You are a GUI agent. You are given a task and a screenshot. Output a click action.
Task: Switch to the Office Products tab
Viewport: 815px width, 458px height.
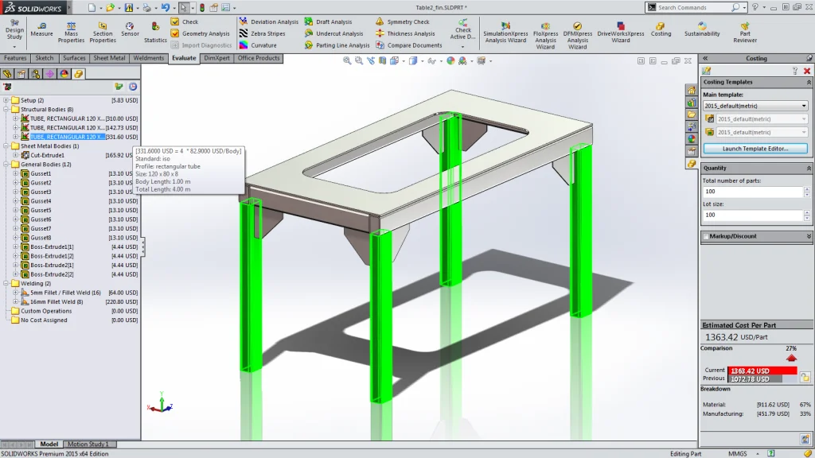point(258,58)
